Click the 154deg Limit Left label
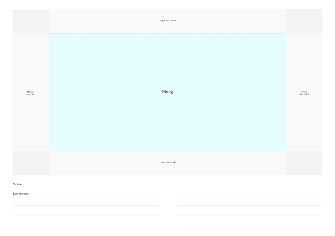335x236 pixels. (30, 93)
